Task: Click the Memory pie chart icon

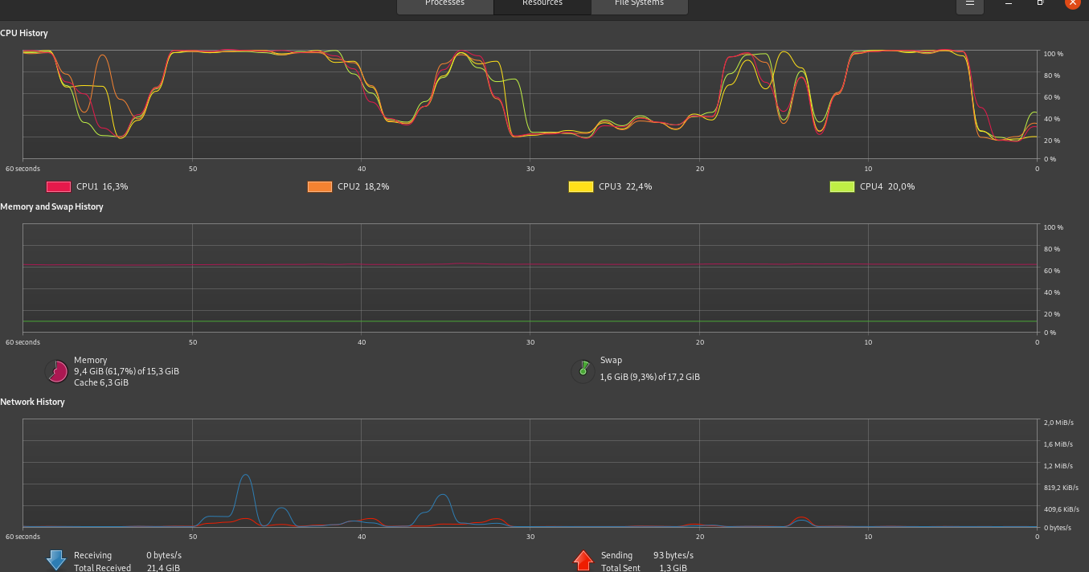Action: (57, 371)
